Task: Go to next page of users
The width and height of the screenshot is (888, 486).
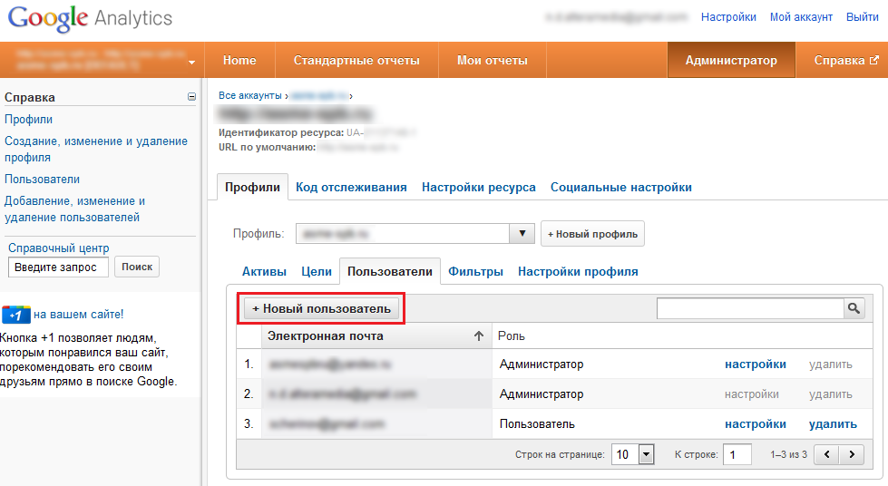Action: click(x=852, y=454)
